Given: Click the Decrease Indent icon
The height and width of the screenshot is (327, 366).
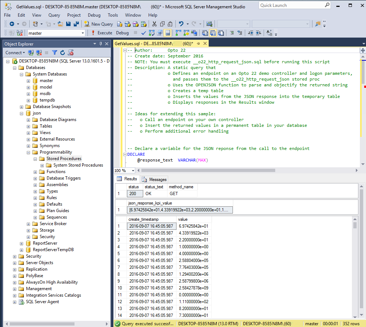Looking at the screenshot, I should coord(251,33).
